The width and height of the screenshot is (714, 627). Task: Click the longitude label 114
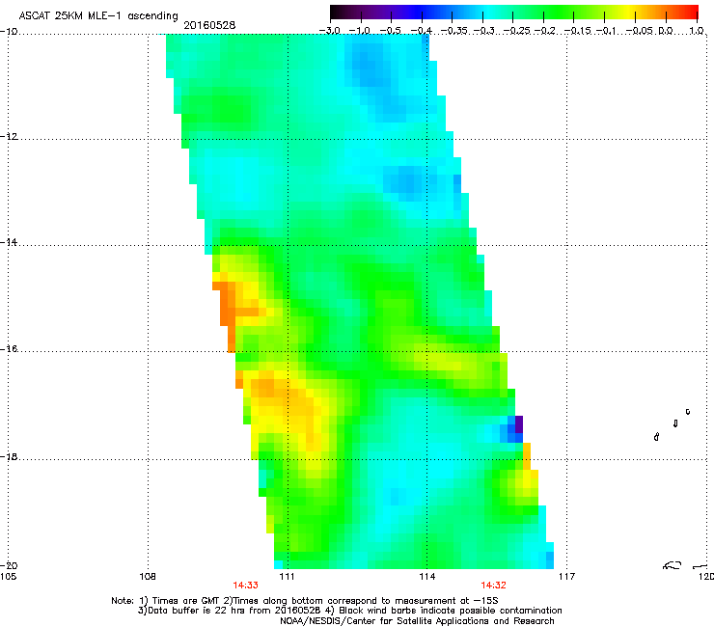[427, 577]
